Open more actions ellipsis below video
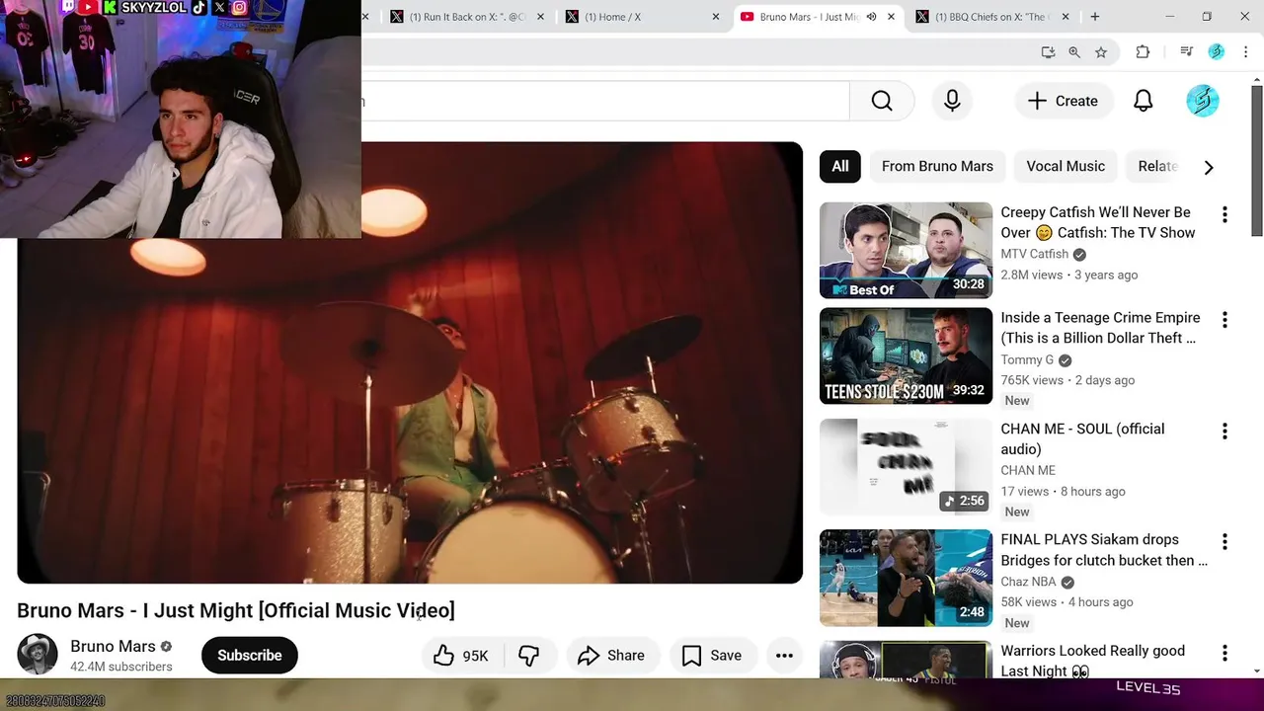This screenshot has height=711, width=1264. coord(784,656)
